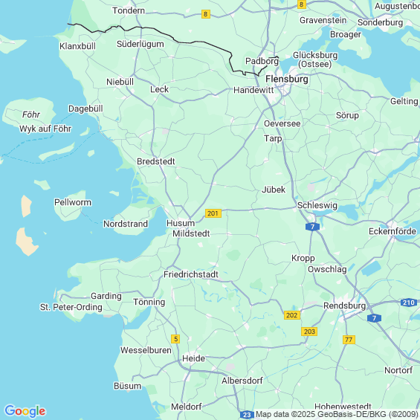Click the yellow 5 road shield near Wesselburen
This screenshot has width=420, height=420.
(175, 339)
